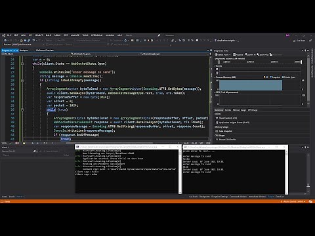Open the File menu
Screen dimensions: 315x236
[9, 35]
